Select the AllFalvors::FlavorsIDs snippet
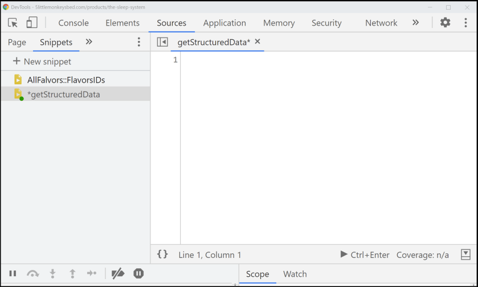Image resolution: width=478 pixels, height=287 pixels. point(66,80)
